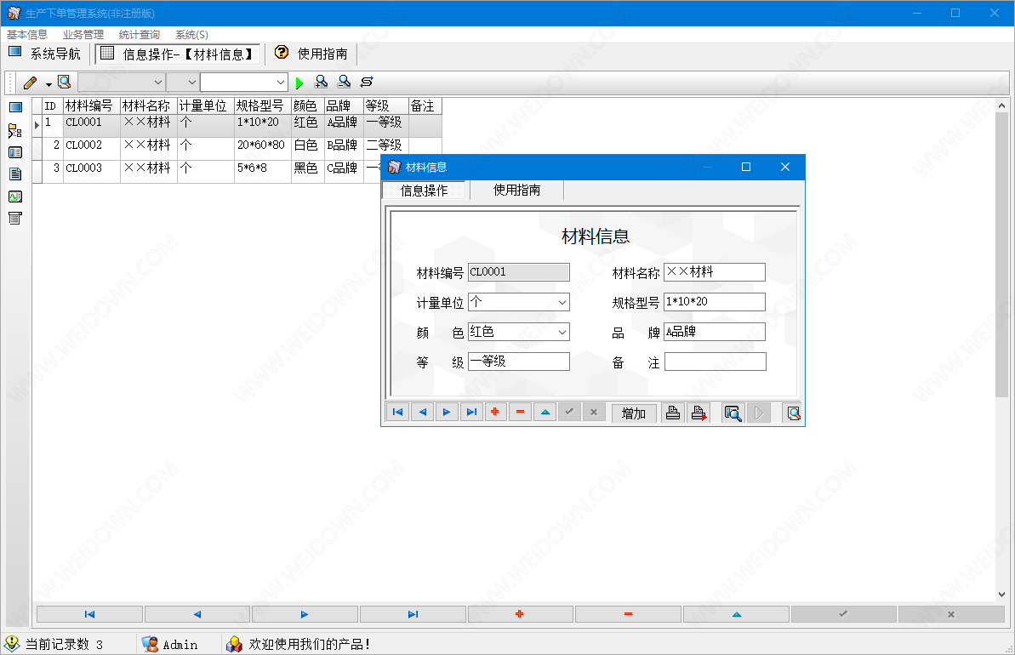Click cell 20*60*80 in table

click(262, 149)
